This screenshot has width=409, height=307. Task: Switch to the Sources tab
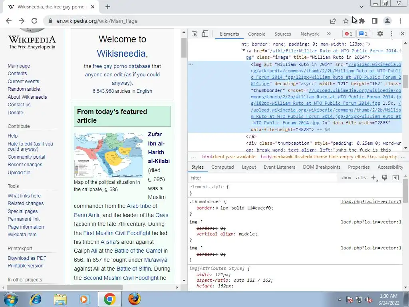[282, 34]
